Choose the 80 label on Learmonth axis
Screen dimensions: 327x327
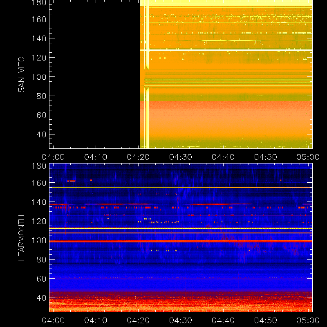41,260
